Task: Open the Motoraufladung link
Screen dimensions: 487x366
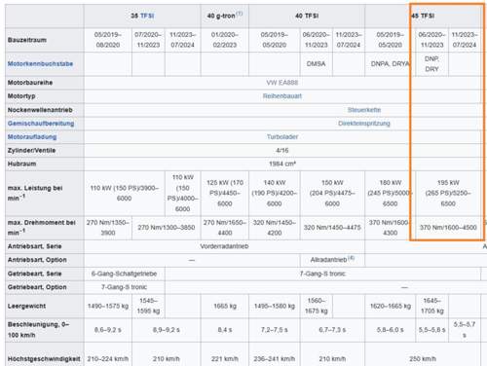Action: point(32,137)
